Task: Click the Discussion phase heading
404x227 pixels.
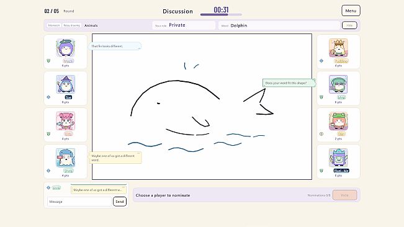Action: pyautogui.click(x=177, y=11)
